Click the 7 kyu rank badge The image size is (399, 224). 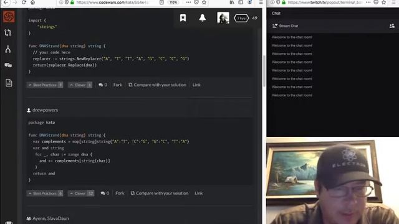[x=241, y=18]
